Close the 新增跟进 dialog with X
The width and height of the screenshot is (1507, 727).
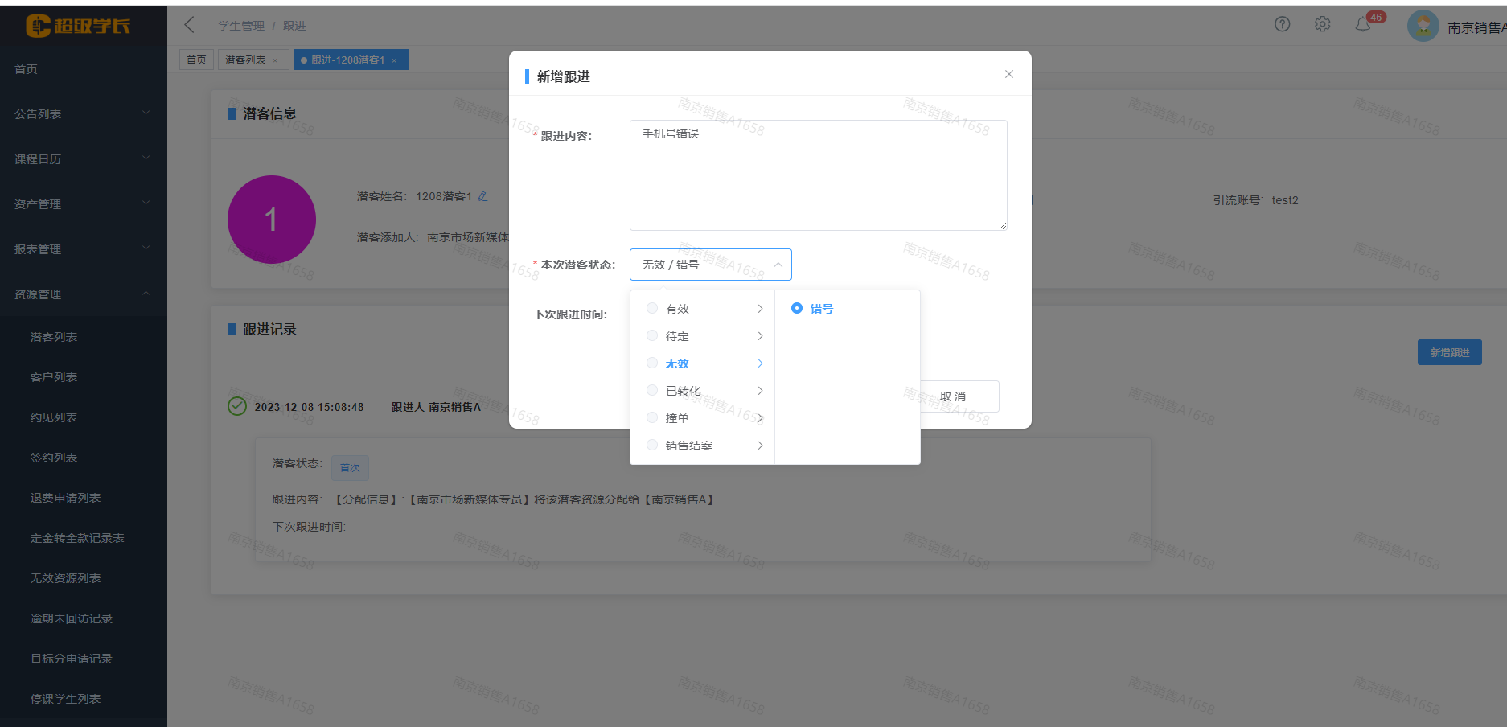point(1008,74)
